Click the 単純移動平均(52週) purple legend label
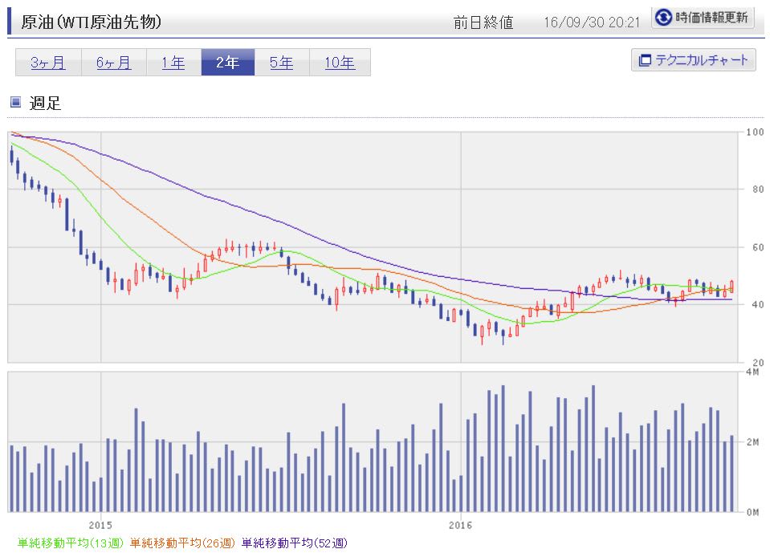Image resolution: width=770 pixels, height=557 pixels. coord(295,543)
